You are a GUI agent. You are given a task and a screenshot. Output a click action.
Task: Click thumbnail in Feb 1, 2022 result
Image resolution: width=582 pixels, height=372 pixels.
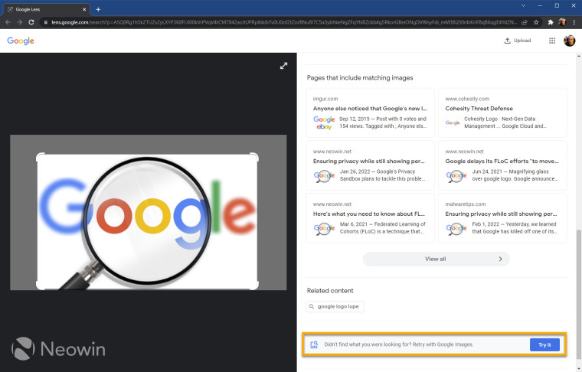pos(456,228)
